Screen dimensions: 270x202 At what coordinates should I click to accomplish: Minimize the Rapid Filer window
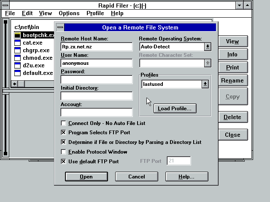click(239, 5)
